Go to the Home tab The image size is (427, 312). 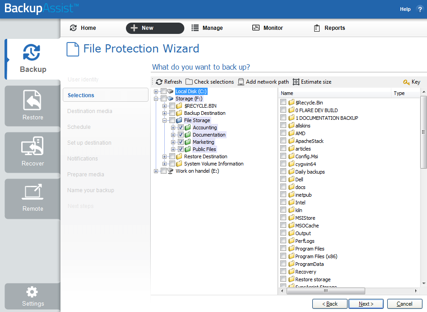(83, 28)
